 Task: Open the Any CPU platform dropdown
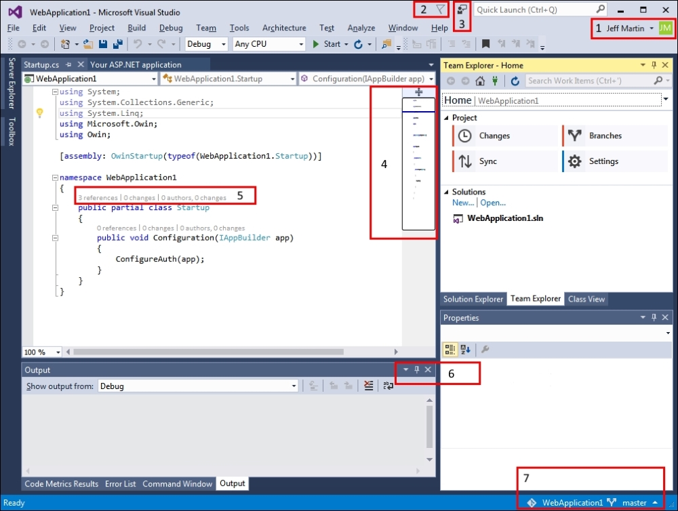[269, 44]
